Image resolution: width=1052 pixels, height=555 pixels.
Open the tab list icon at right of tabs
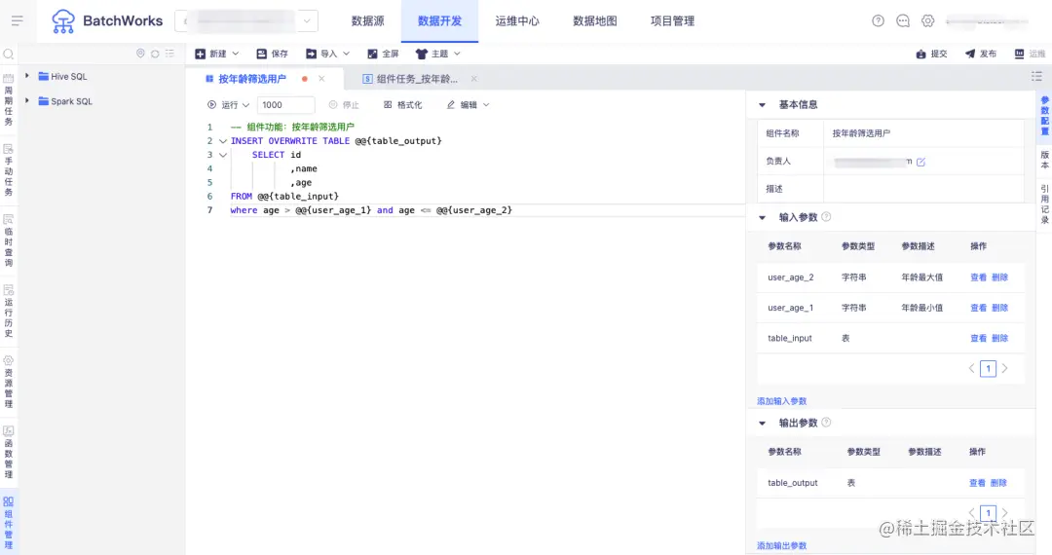(x=1036, y=76)
